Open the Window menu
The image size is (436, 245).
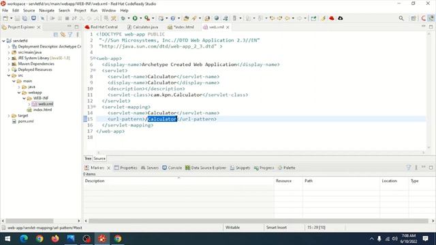(109, 11)
